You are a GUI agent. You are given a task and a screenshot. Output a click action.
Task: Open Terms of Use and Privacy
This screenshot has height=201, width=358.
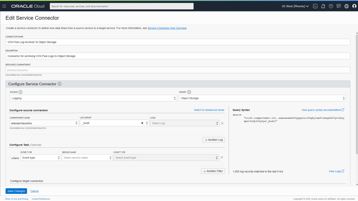(17, 199)
